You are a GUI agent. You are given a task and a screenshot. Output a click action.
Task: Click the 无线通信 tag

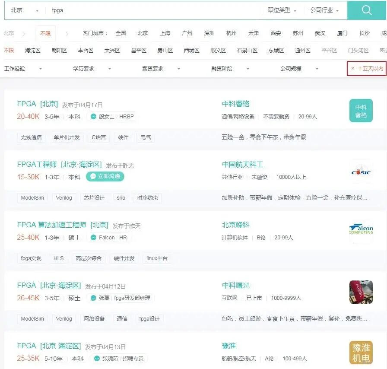click(x=31, y=137)
